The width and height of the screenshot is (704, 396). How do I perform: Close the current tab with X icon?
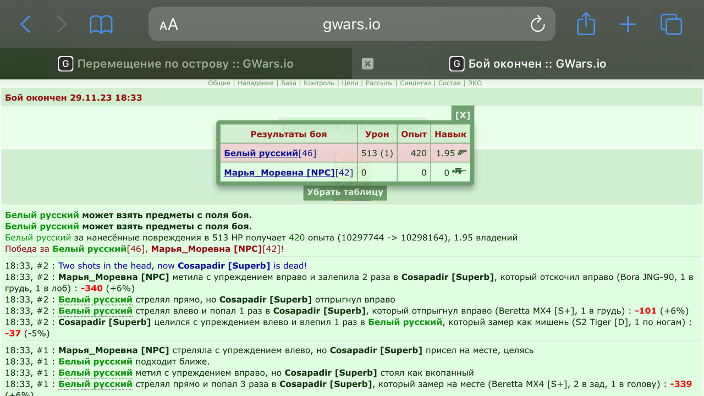pyautogui.click(x=367, y=64)
